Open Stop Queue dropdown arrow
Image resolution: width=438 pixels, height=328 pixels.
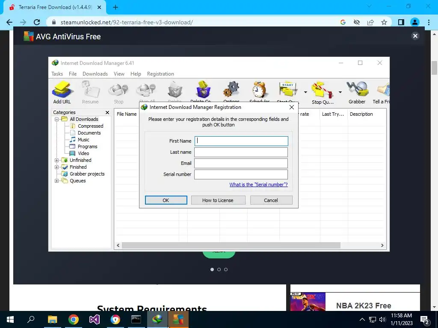[x=340, y=92]
